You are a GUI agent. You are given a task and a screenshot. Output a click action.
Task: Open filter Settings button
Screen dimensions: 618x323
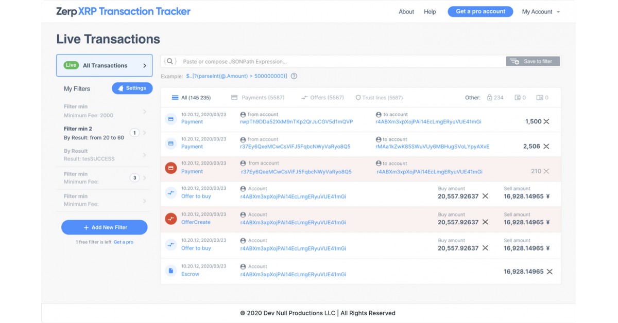[x=132, y=88]
